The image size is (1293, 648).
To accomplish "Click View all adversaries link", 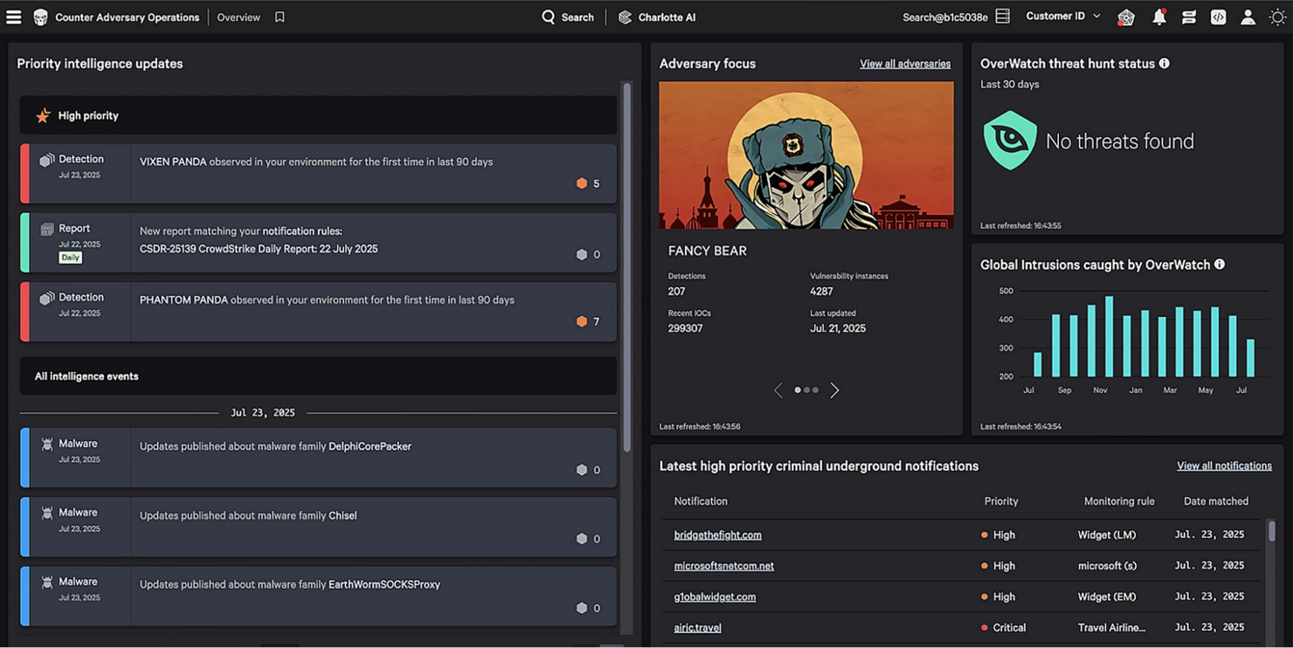I will pyautogui.click(x=904, y=63).
